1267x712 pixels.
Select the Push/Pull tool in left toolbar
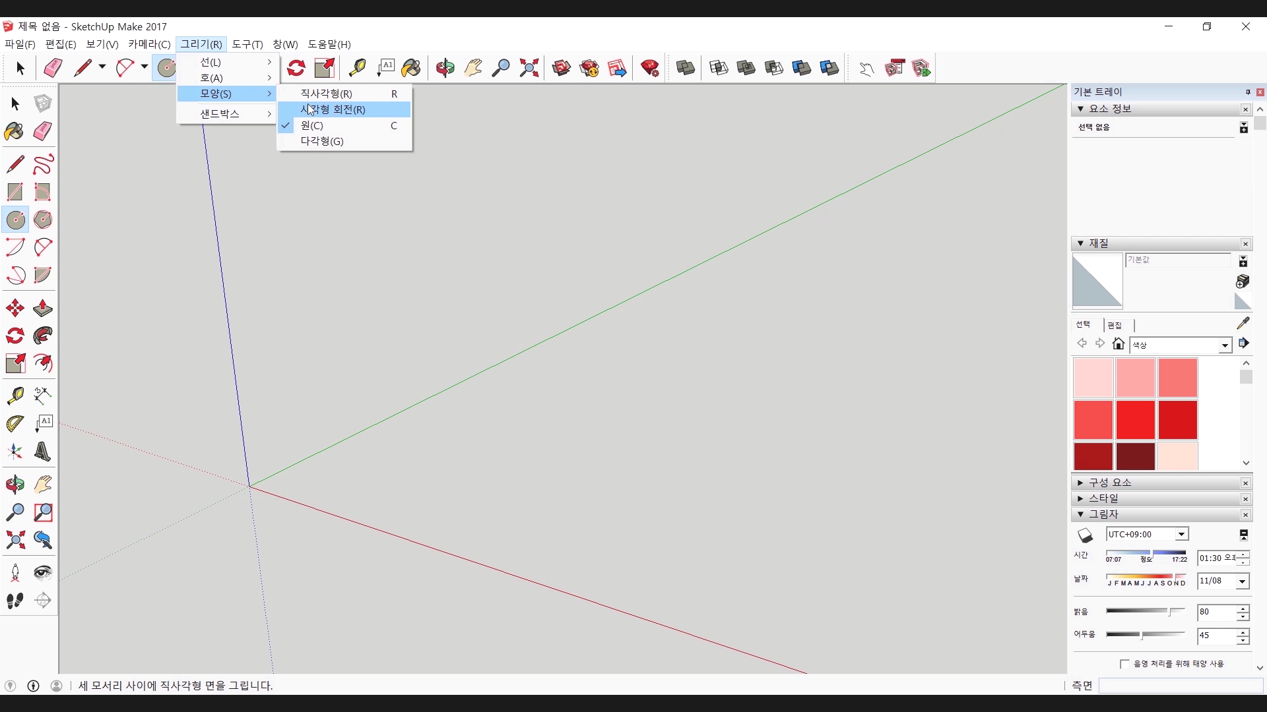click(x=42, y=308)
